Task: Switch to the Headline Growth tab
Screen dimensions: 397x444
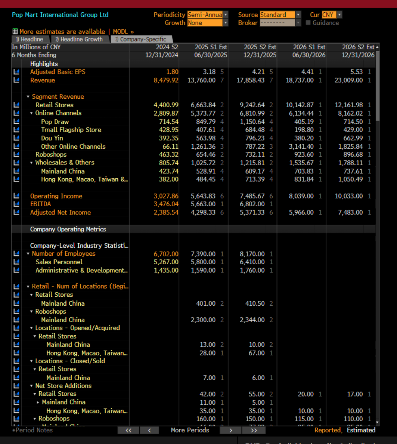Action: point(79,39)
